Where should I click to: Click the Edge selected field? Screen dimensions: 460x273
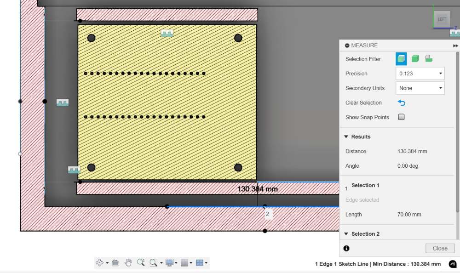tap(362, 200)
